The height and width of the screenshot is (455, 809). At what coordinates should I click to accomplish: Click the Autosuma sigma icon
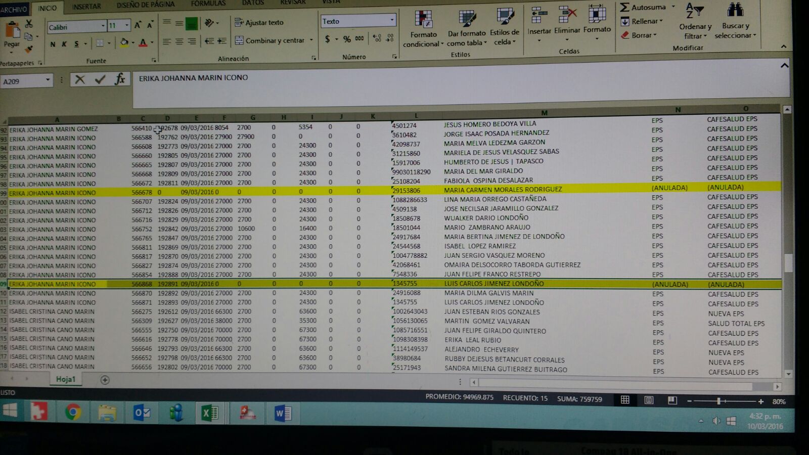(x=625, y=7)
